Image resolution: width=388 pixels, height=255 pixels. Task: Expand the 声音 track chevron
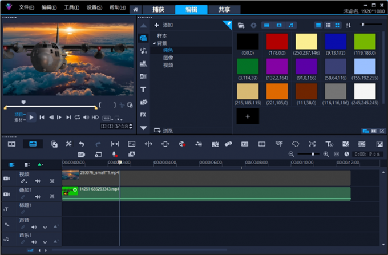click(45, 227)
